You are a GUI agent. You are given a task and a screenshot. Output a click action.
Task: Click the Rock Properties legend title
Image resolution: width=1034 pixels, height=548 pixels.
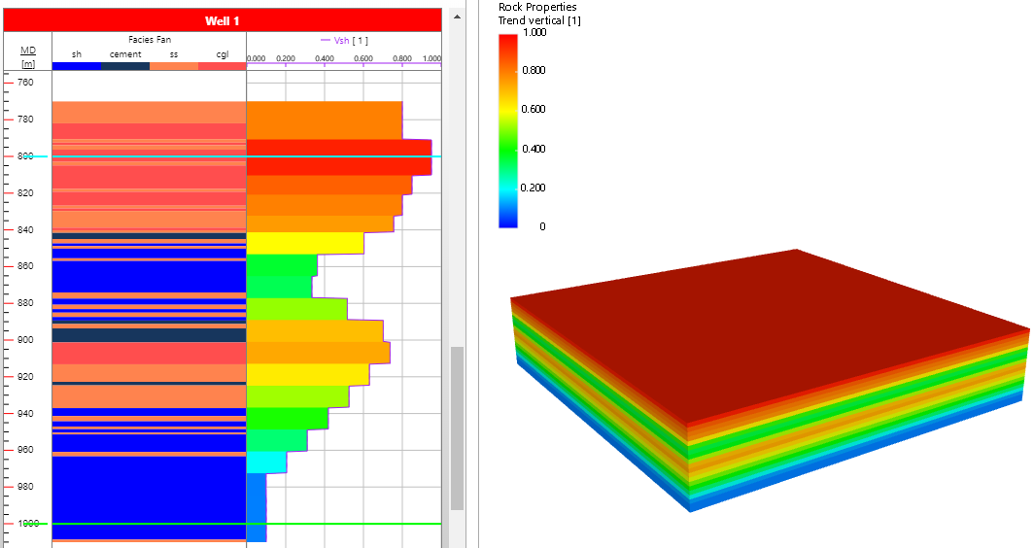[537, 7]
